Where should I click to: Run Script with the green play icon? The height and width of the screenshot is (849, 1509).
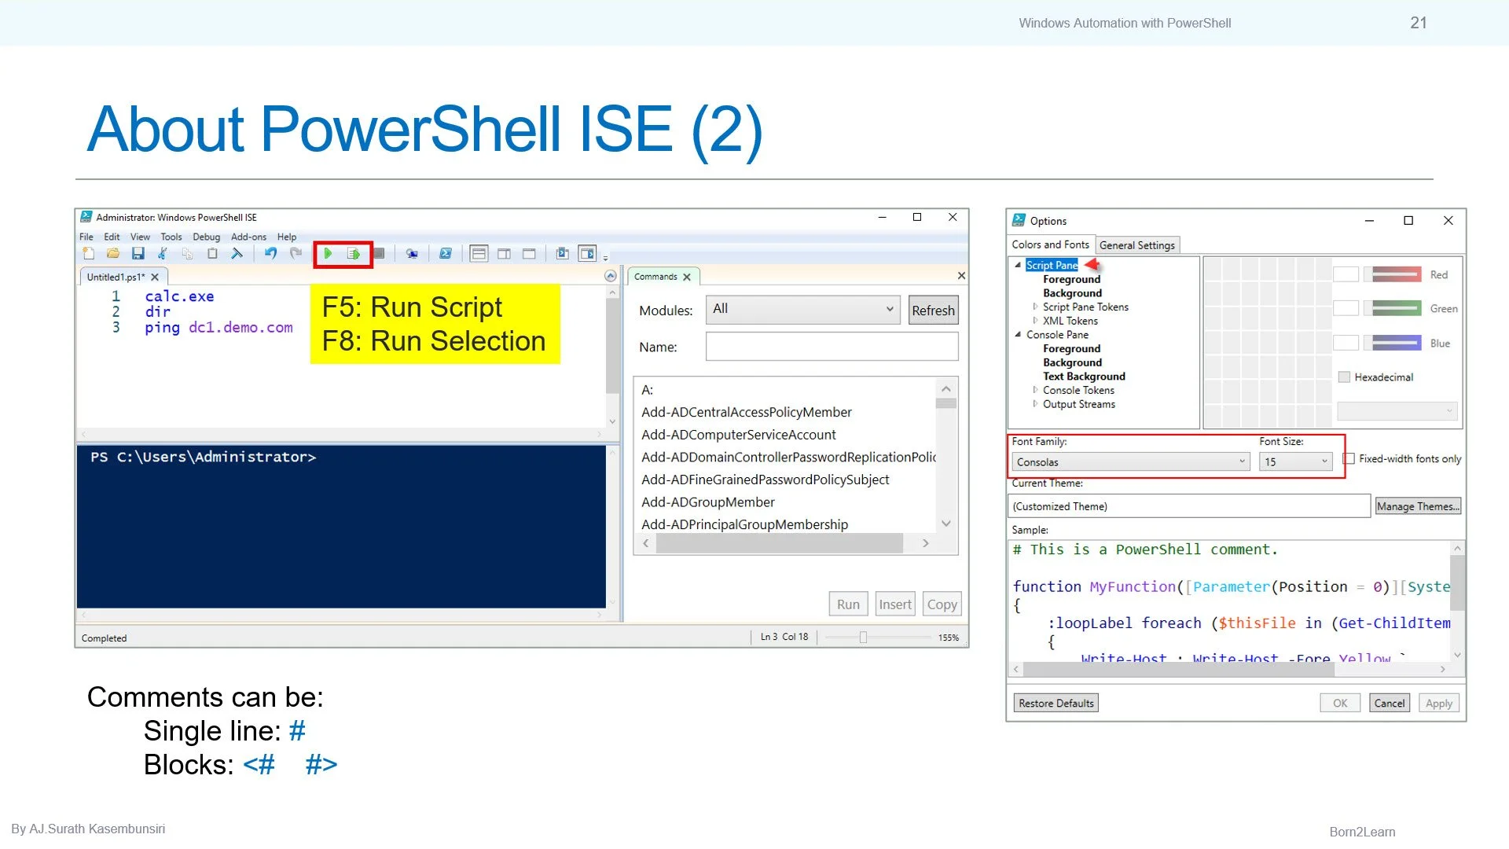329,253
